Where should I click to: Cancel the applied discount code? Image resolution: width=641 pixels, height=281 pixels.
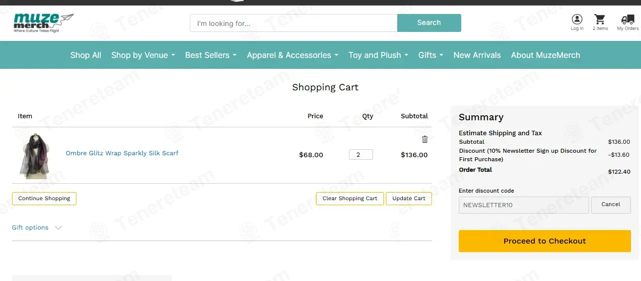point(611,205)
